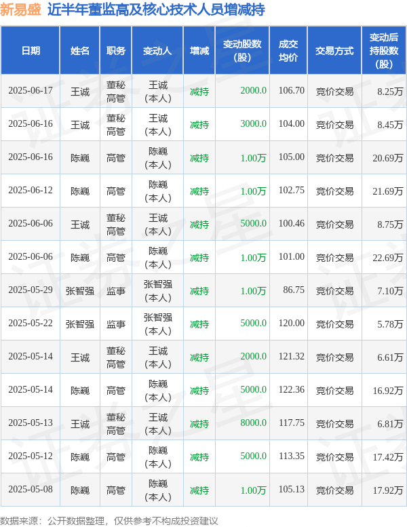
Task: Click the 职务 column header
Action: (116, 51)
